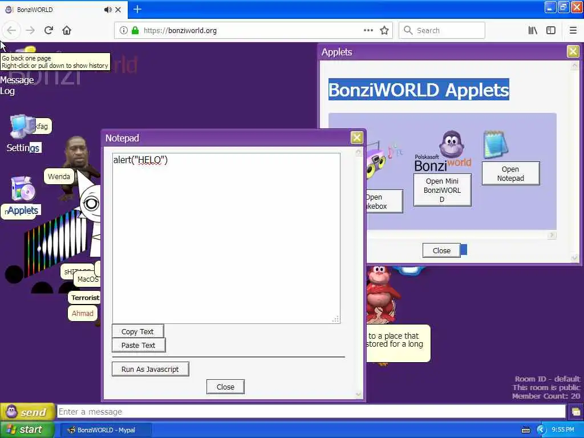Click the Room ID - default text
The image size is (584, 438).
click(x=547, y=379)
